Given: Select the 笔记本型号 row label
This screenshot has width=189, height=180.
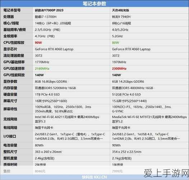Looking at the screenshot, I should [x=12, y=10].
